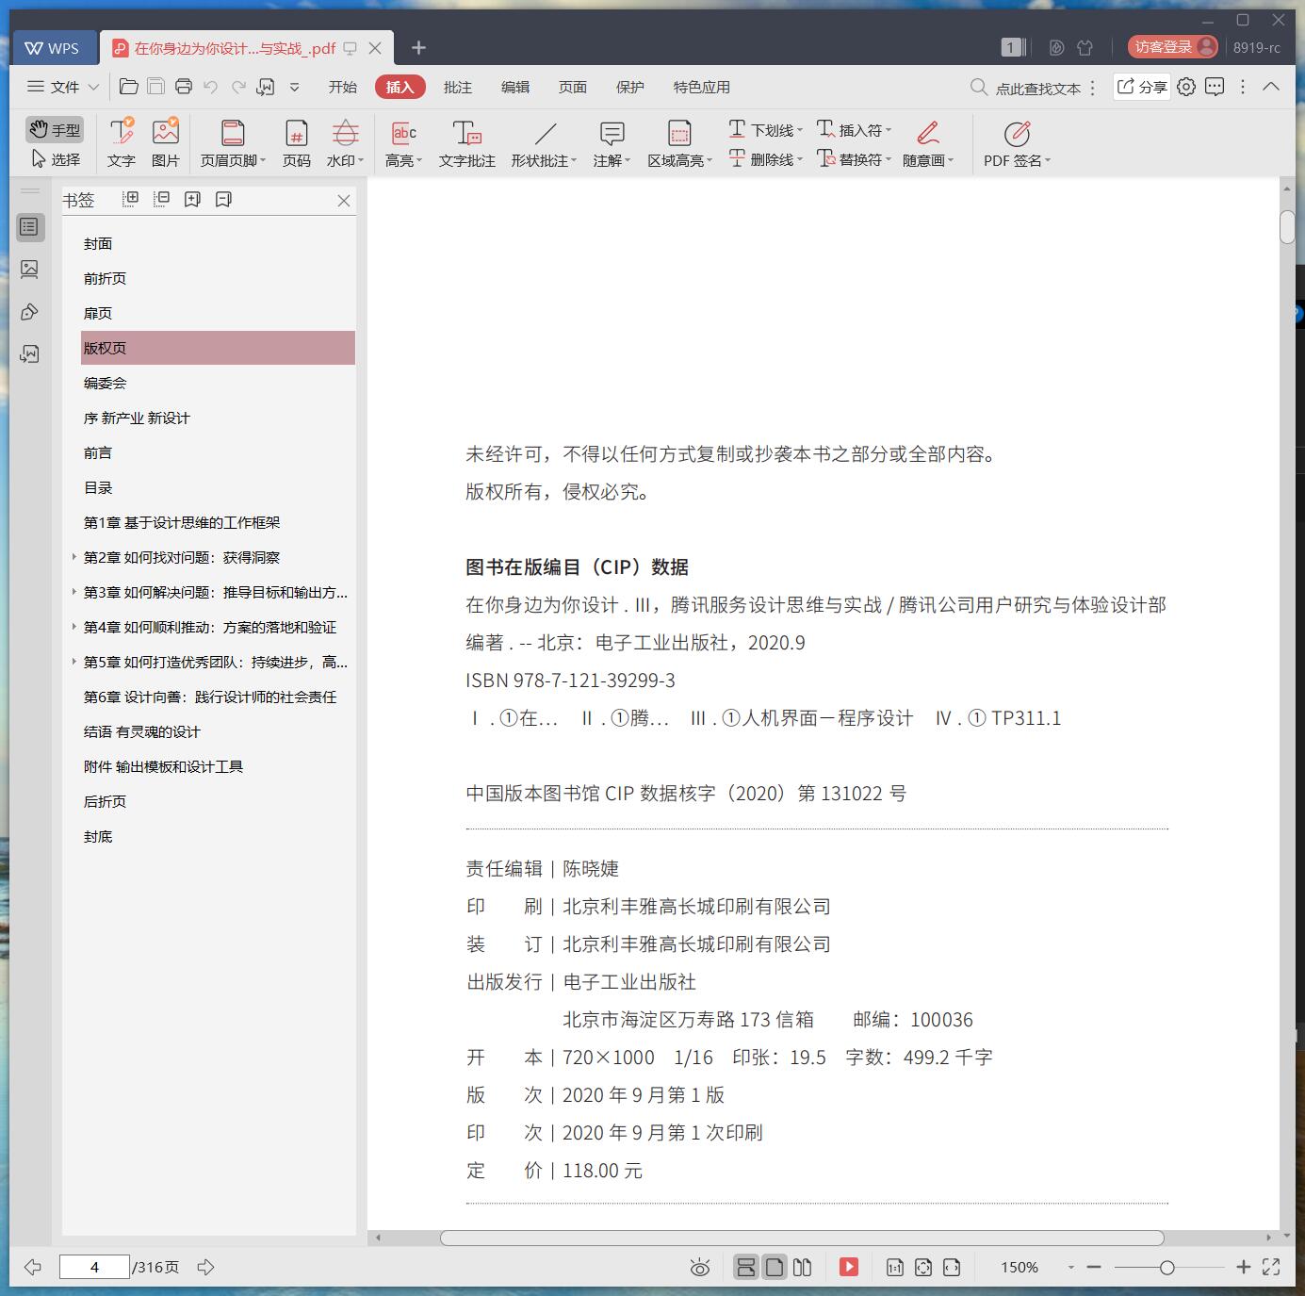
Task: Open the 文件 menu
Action: tap(63, 87)
